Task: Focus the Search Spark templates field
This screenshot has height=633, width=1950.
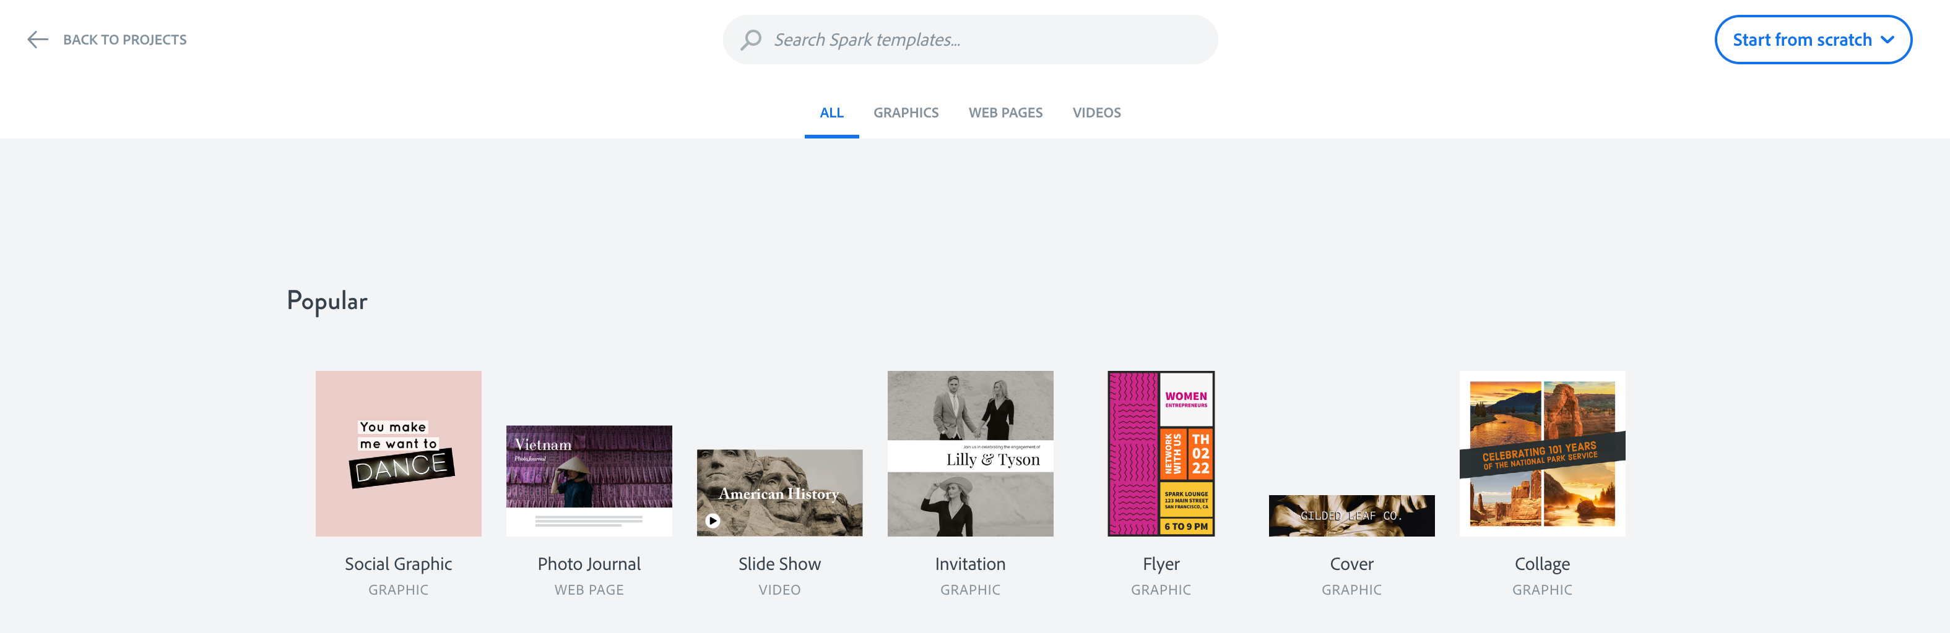Action: click(x=969, y=40)
